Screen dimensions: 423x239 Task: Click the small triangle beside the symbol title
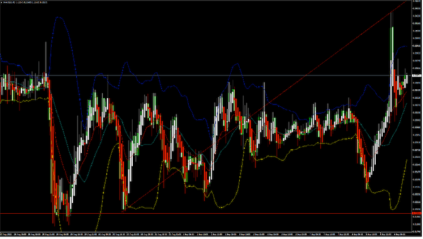click(1, 3)
